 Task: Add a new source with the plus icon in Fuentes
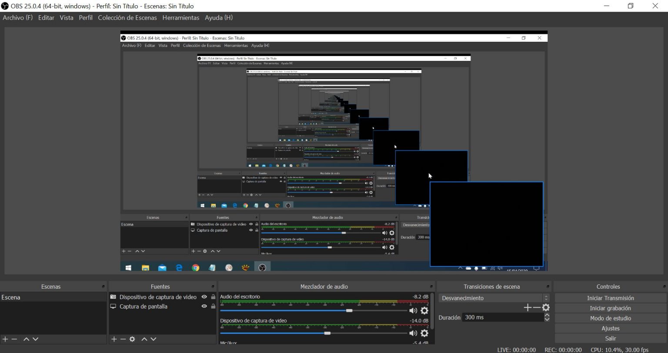tap(114, 339)
